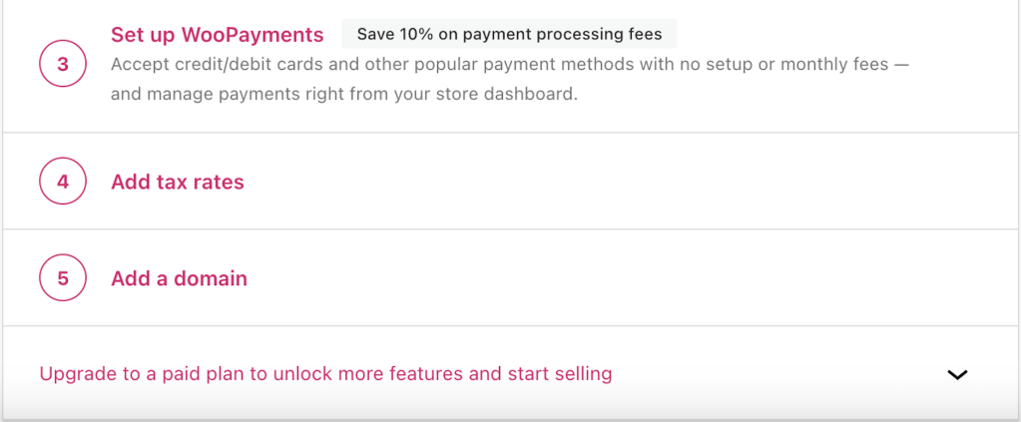Click the word WooPayments in the heading

253,35
